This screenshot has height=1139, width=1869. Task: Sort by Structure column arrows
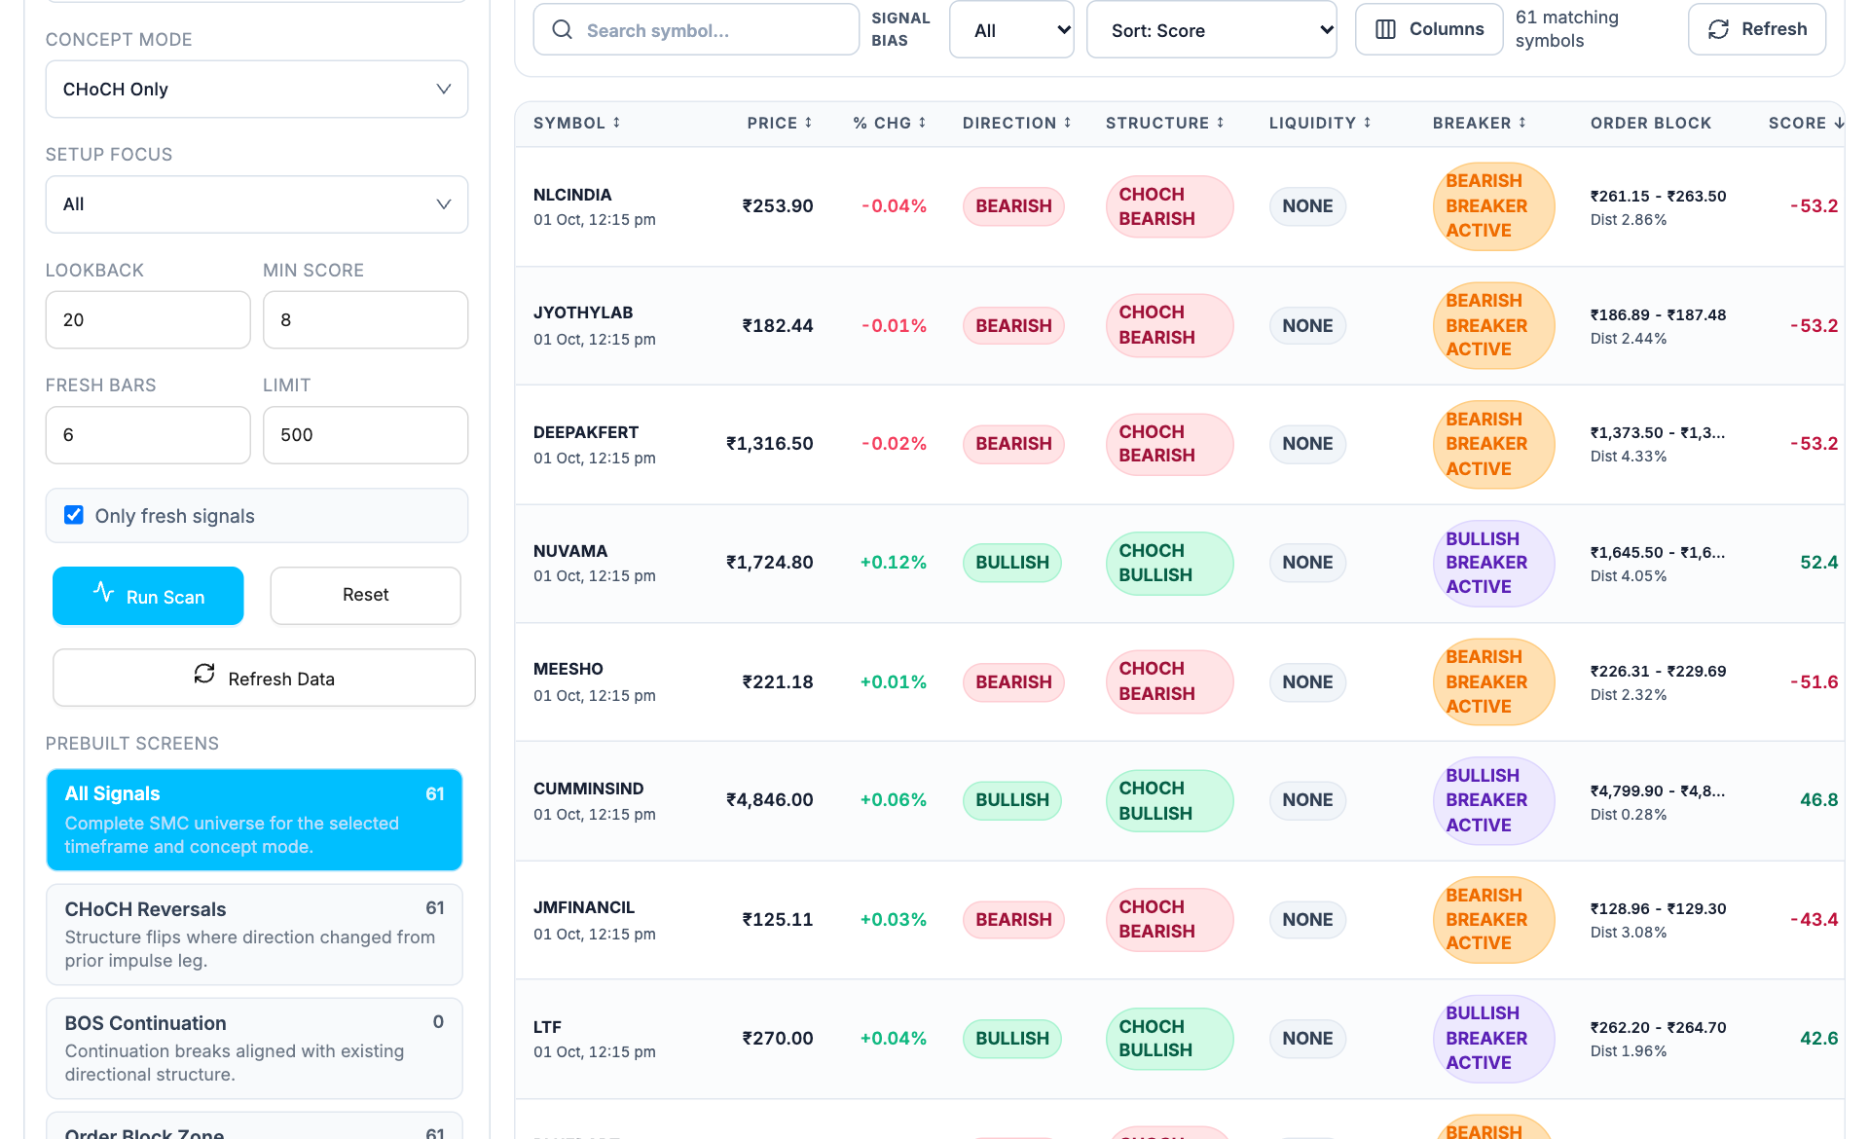click(1220, 123)
